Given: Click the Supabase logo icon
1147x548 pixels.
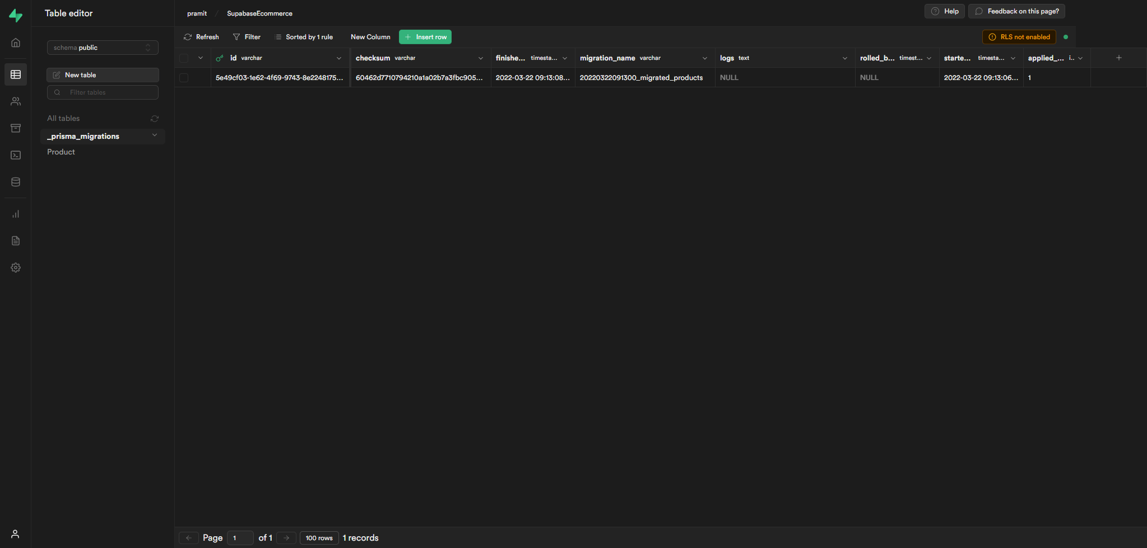Looking at the screenshot, I should coord(16,15).
